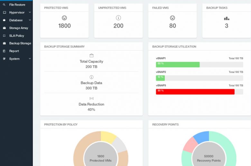Click the Storage Array briefcase icon
This screenshot has width=251, height=166.
4,28
